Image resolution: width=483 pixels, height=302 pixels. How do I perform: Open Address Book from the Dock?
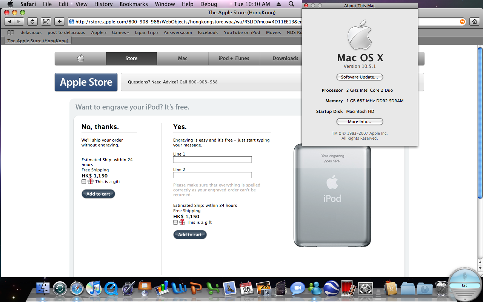click(x=391, y=289)
